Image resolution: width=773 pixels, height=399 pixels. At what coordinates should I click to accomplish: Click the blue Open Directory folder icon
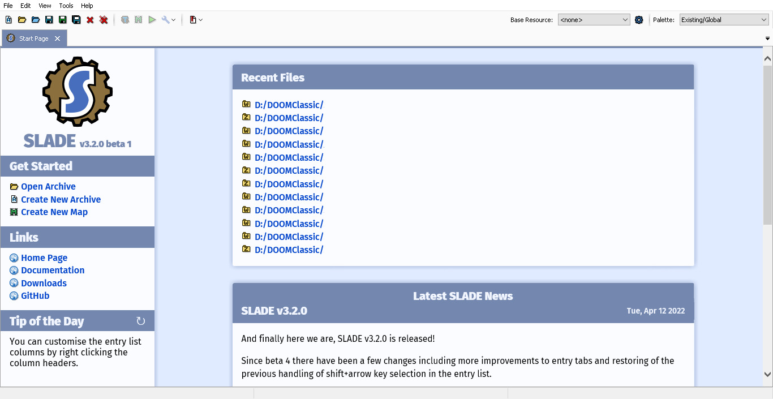pyautogui.click(x=36, y=20)
